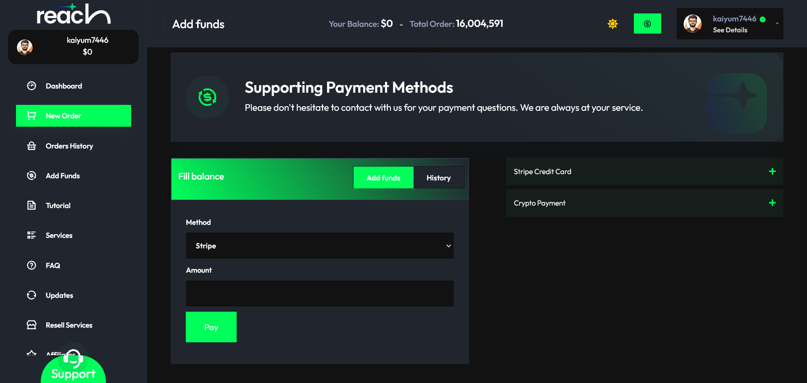Click the Supporting Payment Methods heading
Image resolution: width=807 pixels, height=383 pixels.
[x=349, y=88]
